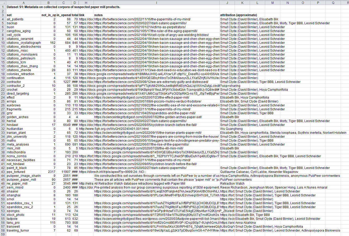Select column I header
This screenshot has width=349, height=236.
click(x=156, y=3)
